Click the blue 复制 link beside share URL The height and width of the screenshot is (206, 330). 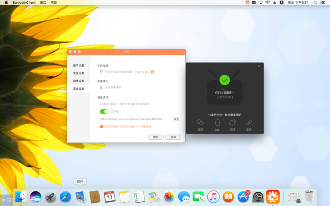(176, 119)
